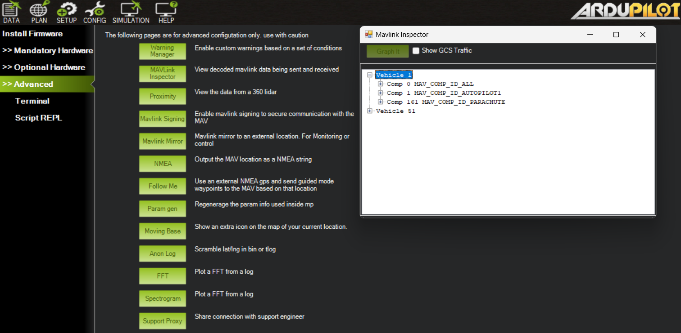Click 'Mavlink mirror to an external location' text
The height and width of the screenshot is (333, 681).
point(272,140)
